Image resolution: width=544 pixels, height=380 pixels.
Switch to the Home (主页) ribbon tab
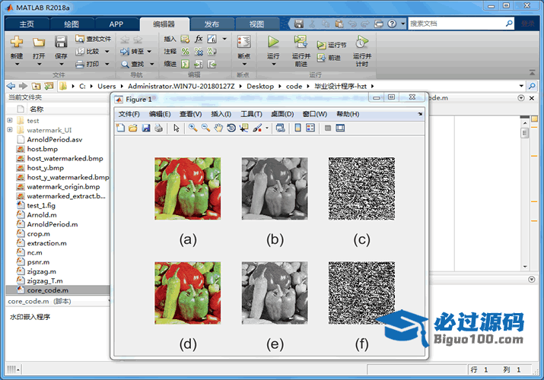[x=27, y=24]
